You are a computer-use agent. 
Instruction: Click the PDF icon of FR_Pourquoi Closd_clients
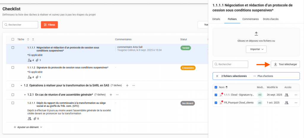(x=221, y=103)
